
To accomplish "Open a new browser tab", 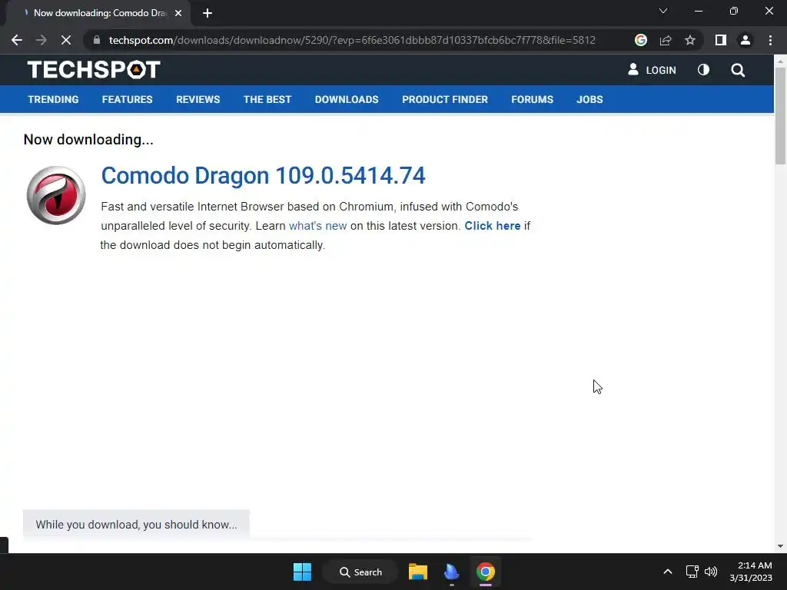I will pyautogui.click(x=208, y=13).
